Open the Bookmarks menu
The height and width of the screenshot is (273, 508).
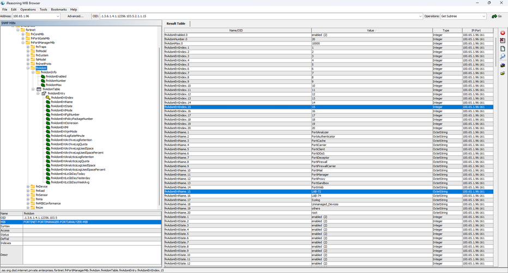coord(59,9)
